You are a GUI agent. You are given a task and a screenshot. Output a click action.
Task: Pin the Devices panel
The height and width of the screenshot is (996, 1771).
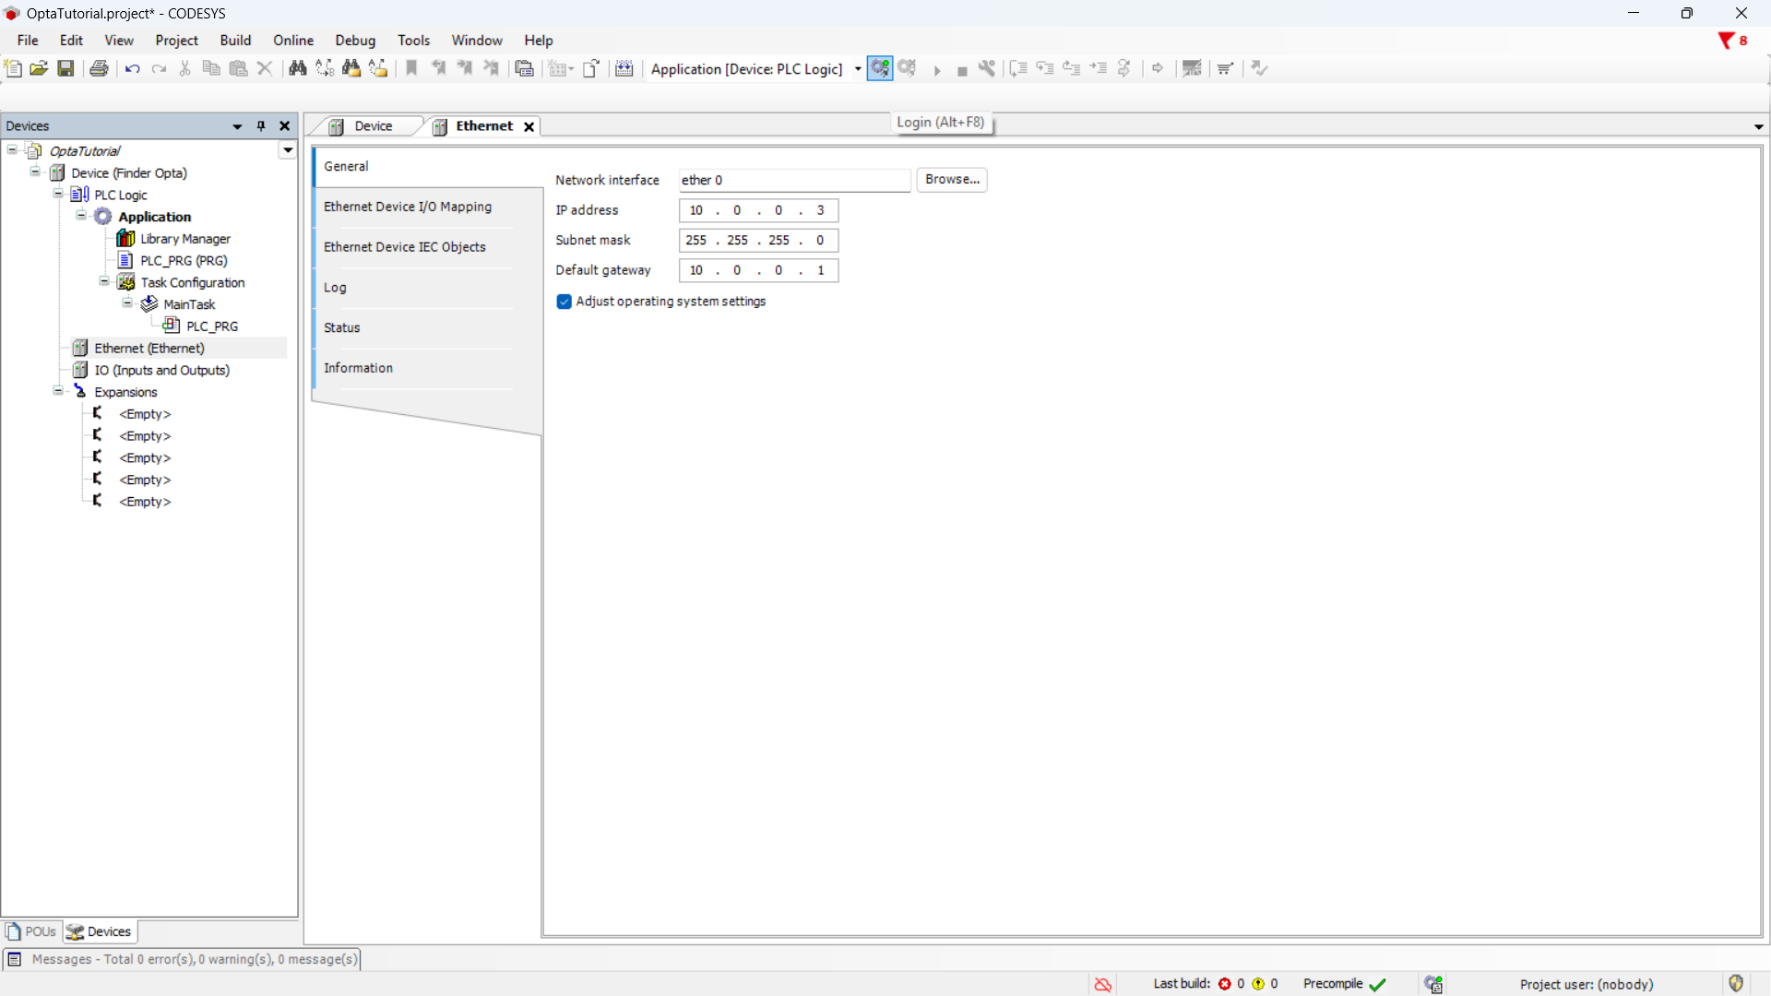point(261,126)
